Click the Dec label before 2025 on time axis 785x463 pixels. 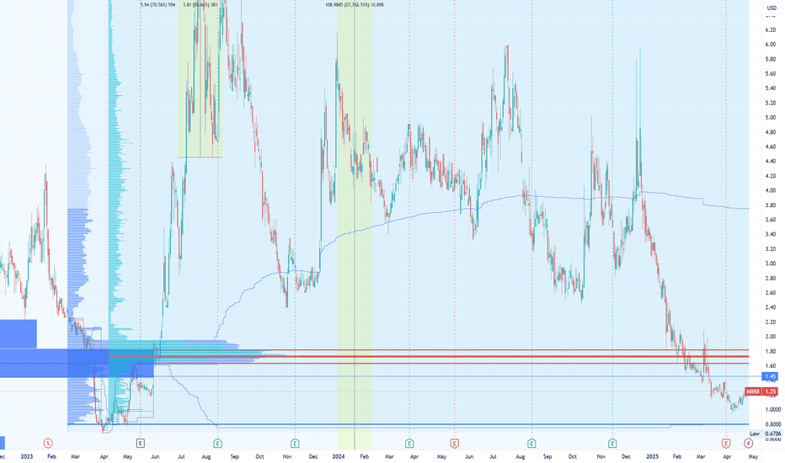[x=626, y=456]
